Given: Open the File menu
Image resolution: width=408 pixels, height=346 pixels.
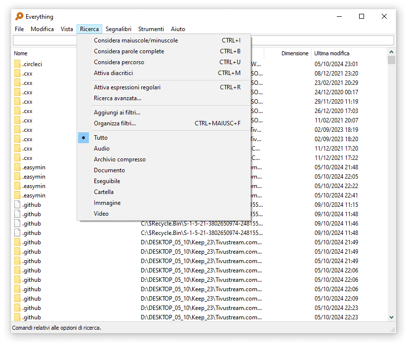Looking at the screenshot, I should [x=19, y=29].
